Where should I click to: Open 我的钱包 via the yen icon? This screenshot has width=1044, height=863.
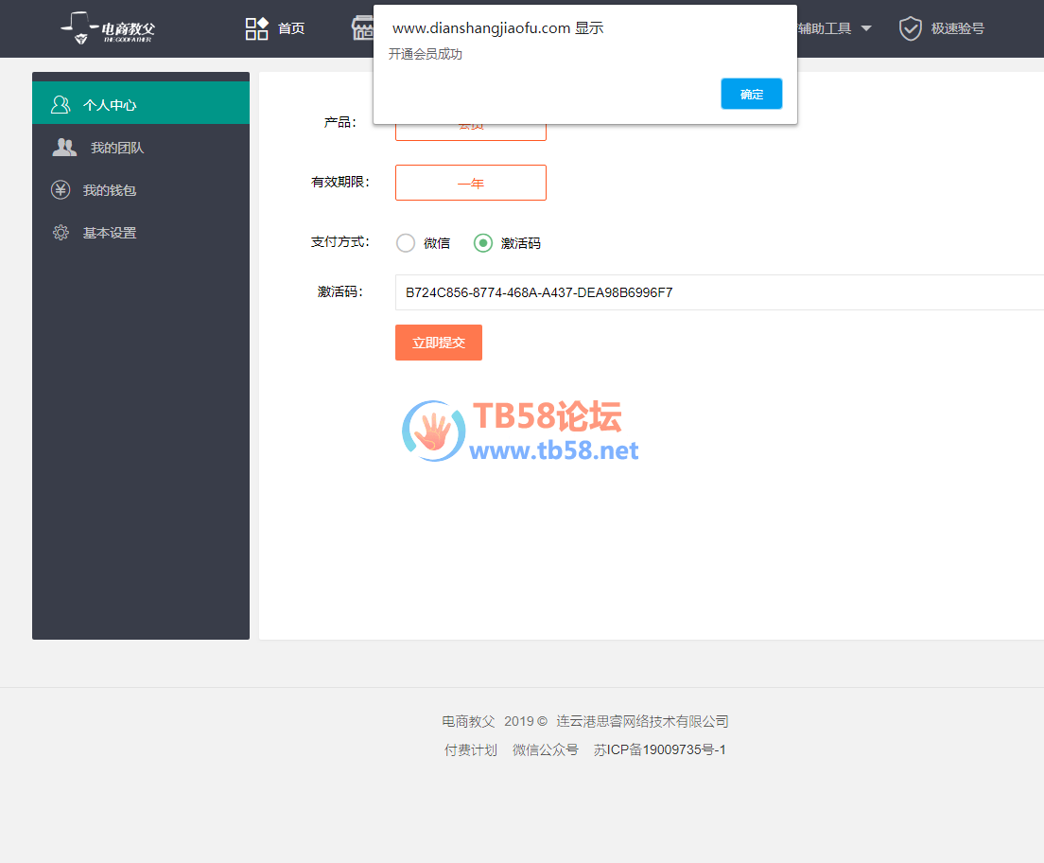61,190
